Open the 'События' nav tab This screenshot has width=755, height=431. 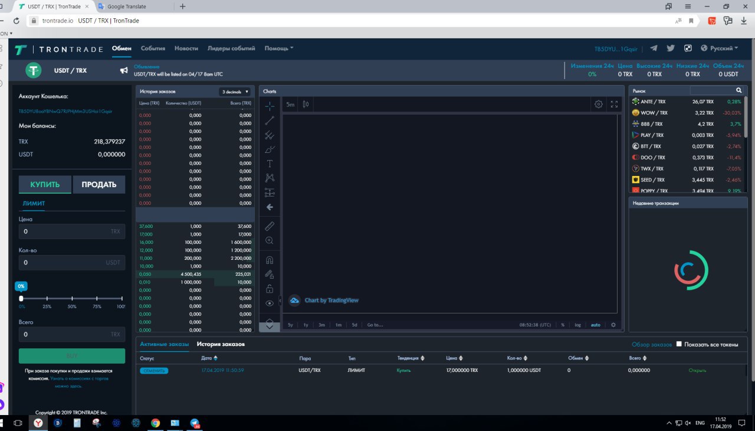(153, 48)
